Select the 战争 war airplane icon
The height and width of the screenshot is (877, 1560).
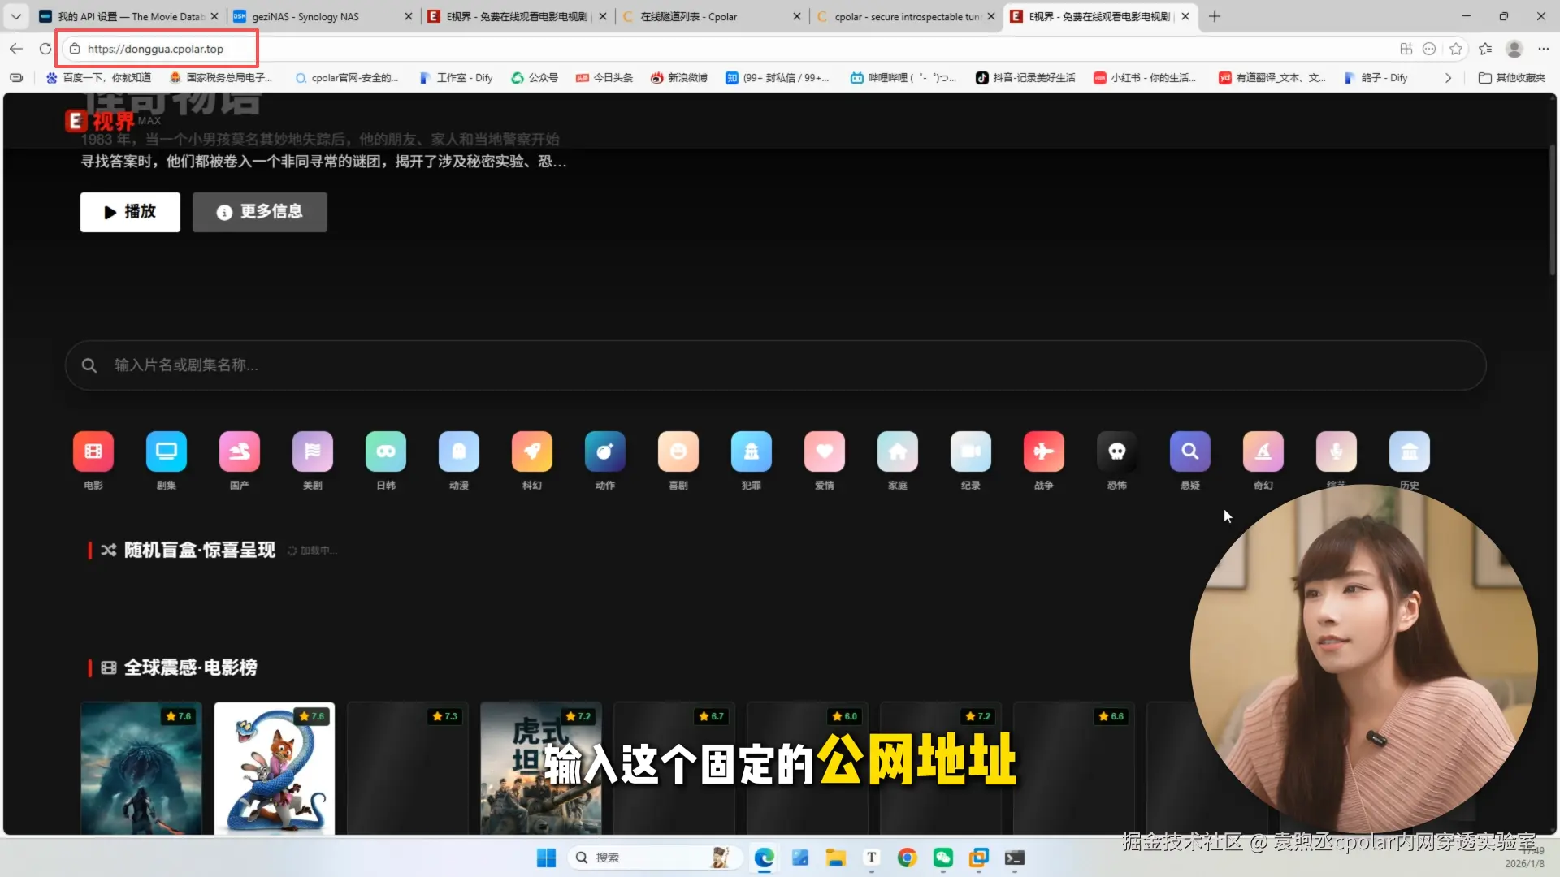[1044, 451]
